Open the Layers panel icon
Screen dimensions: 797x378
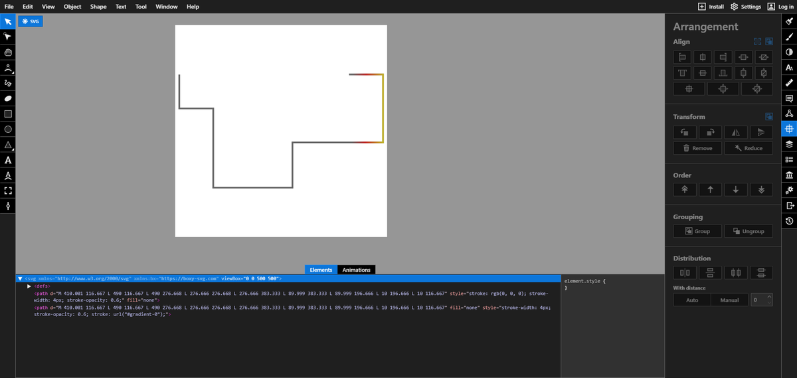click(789, 144)
